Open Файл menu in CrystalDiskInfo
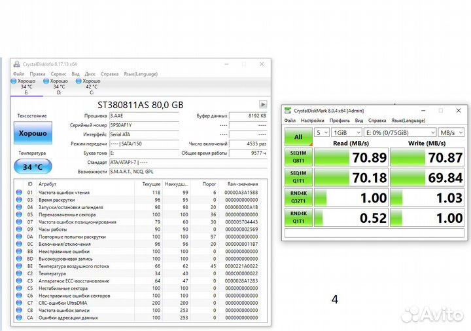Image resolution: width=471 pixels, height=331 pixels. (x=18, y=73)
